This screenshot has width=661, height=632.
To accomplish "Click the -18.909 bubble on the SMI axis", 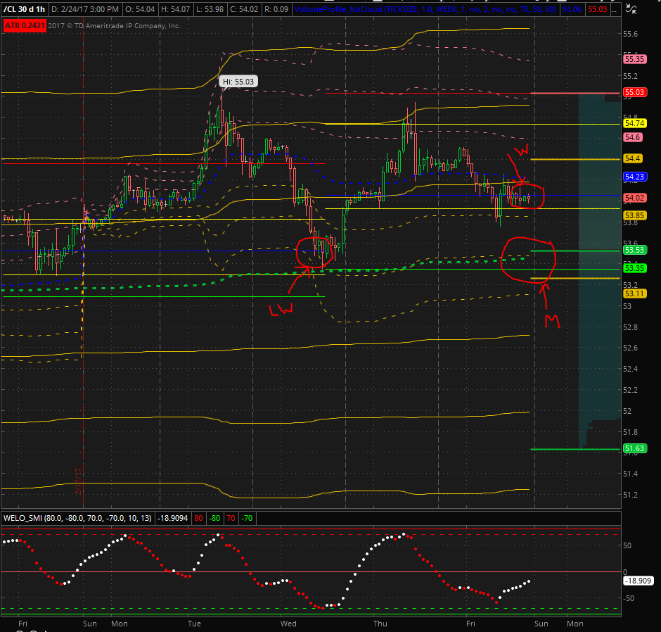I will pyautogui.click(x=638, y=581).
